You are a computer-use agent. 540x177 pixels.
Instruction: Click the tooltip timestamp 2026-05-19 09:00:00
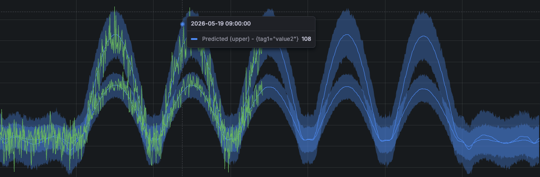[221, 24]
